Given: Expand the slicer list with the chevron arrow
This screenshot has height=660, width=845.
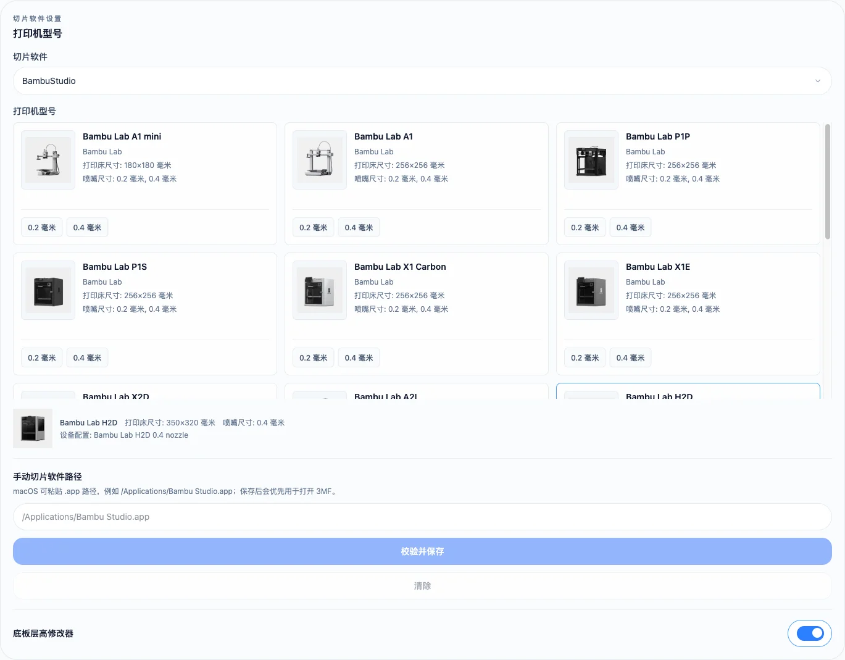Looking at the screenshot, I should pos(818,81).
